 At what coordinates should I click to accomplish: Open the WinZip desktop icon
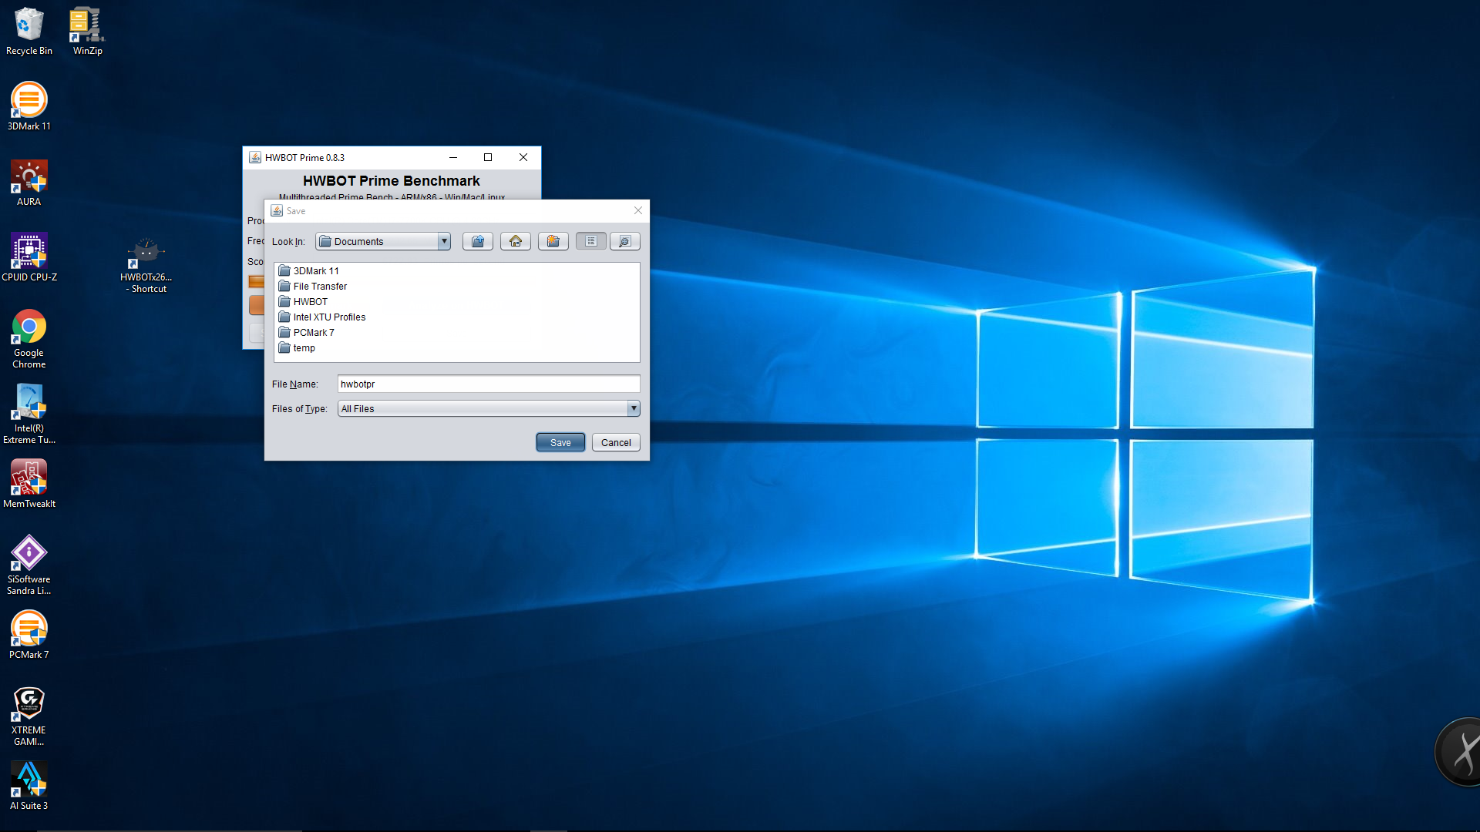[x=87, y=32]
